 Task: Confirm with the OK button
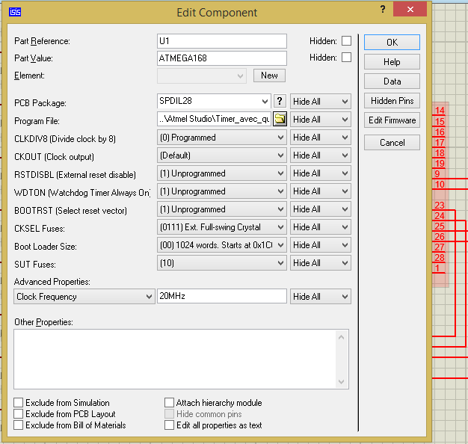tap(392, 43)
